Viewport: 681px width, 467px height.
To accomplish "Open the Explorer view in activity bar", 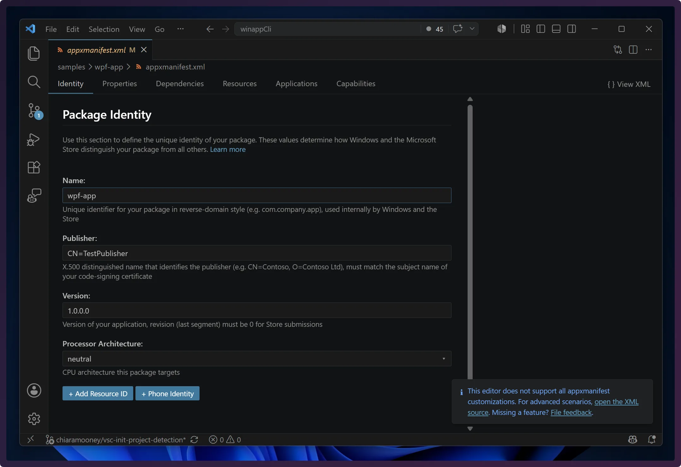I will 34,53.
